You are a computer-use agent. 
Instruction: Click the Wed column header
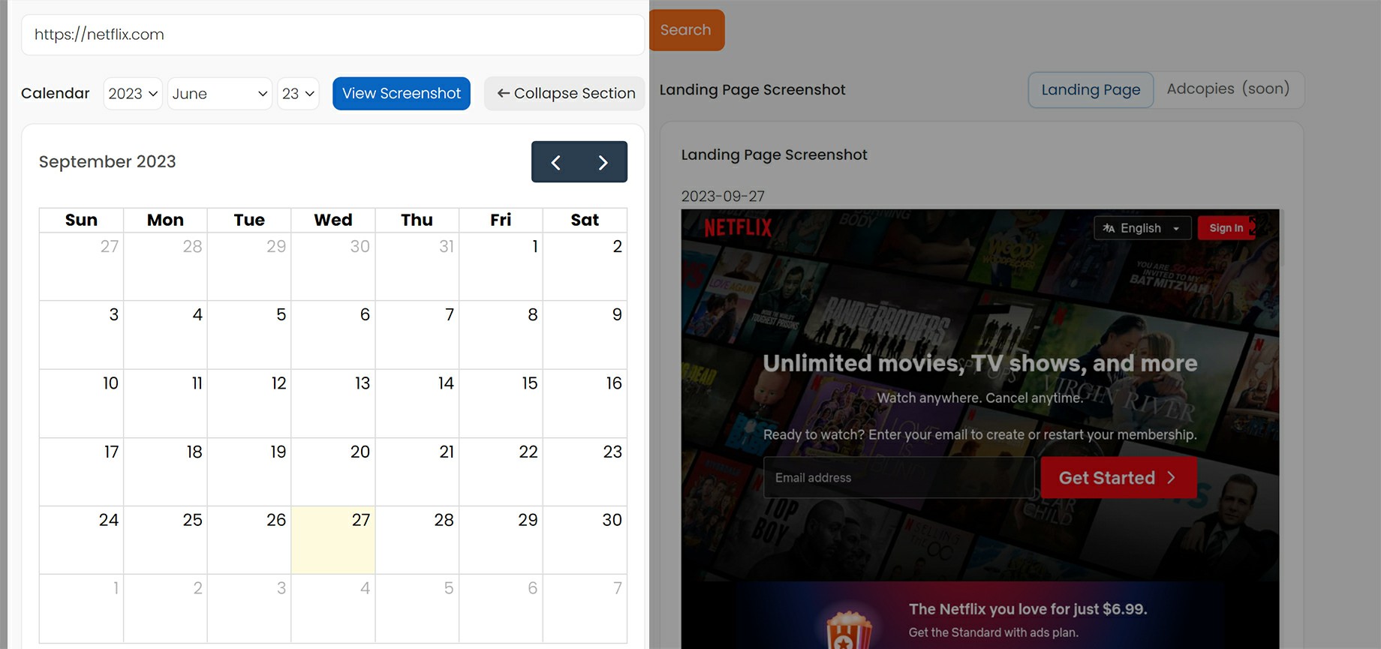pos(333,220)
